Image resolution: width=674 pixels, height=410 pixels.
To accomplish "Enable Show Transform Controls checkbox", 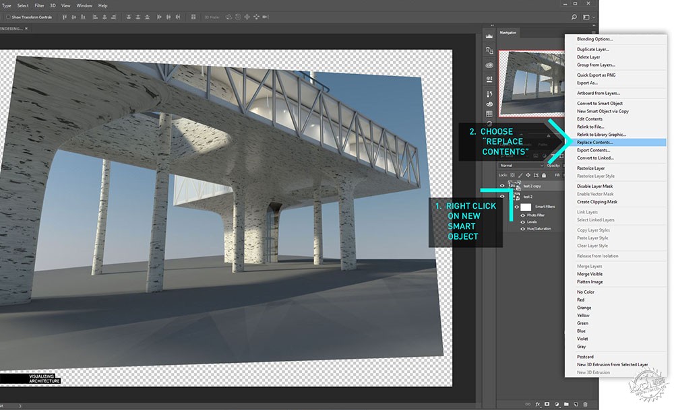I will click(8, 18).
